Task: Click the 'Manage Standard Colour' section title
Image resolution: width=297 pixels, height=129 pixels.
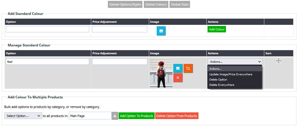Action: [x=29, y=45]
